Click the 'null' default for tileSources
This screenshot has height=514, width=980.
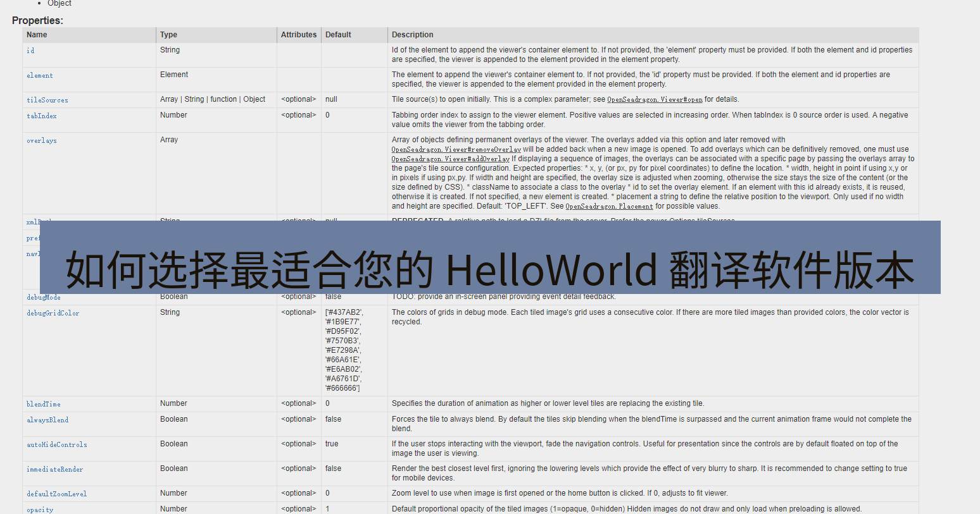pyautogui.click(x=331, y=99)
